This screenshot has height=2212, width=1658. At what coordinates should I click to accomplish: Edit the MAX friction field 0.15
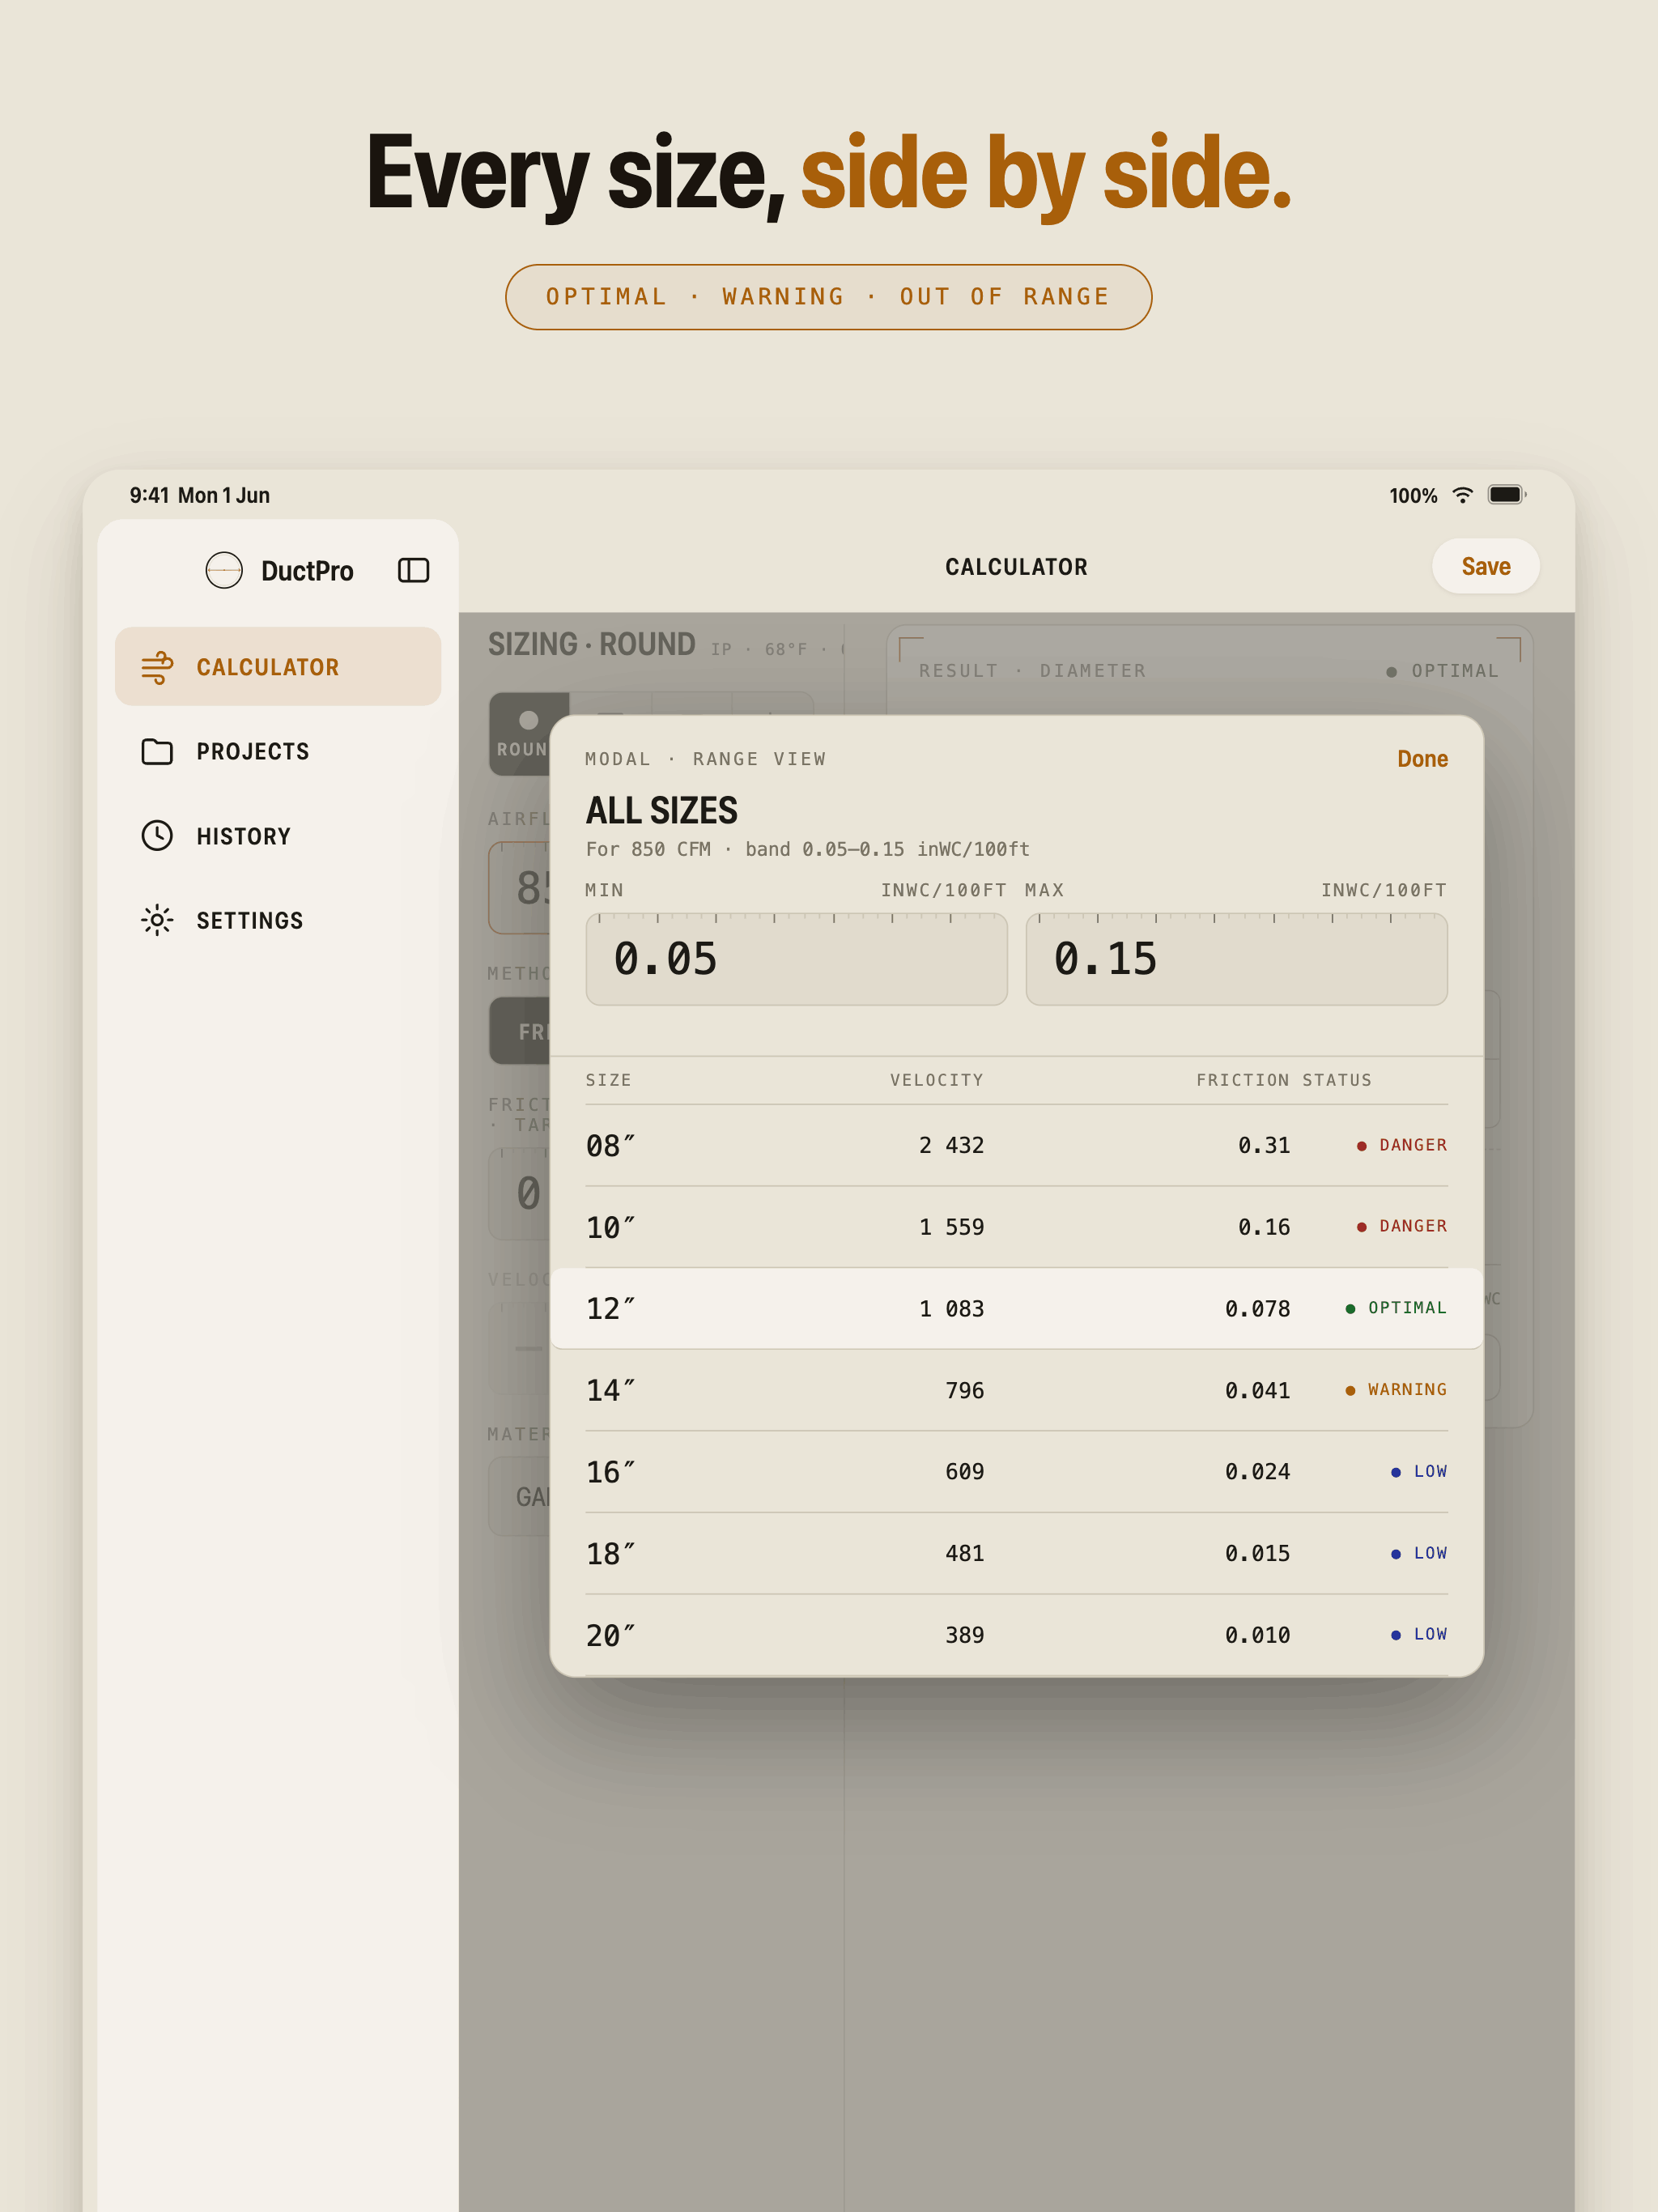[x=1236, y=959]
